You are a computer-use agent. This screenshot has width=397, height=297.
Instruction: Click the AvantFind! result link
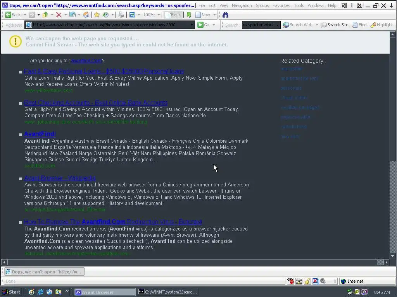[40, 134]
